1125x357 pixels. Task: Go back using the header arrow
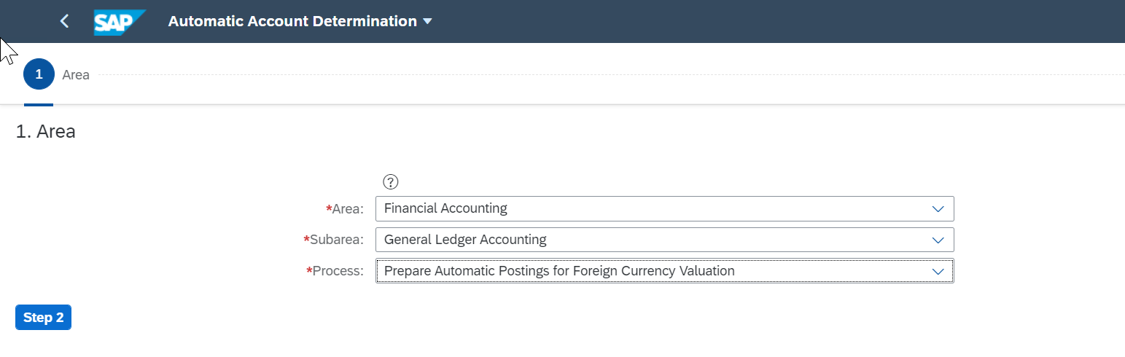[x=64, y=21]
